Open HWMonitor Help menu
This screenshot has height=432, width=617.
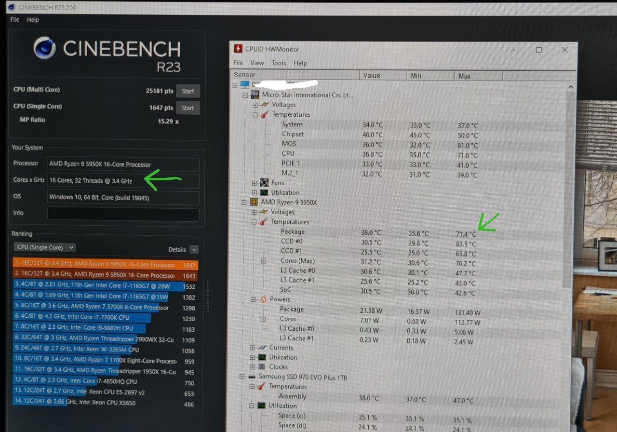click(x=300, y=63)
